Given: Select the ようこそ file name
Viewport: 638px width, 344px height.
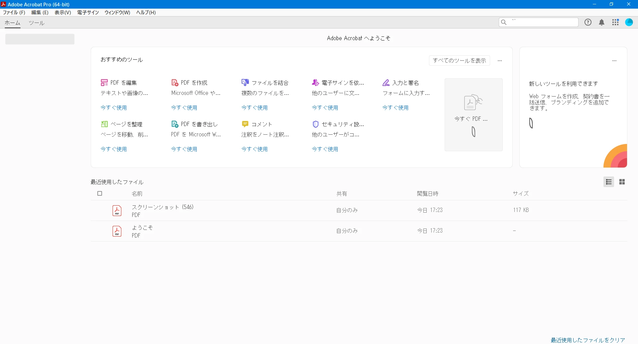Looking at the screenshot, I should tap(142, 228).
